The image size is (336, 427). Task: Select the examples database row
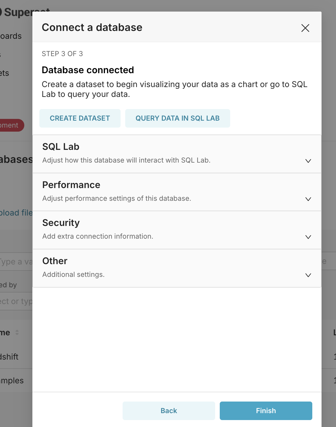12,380
